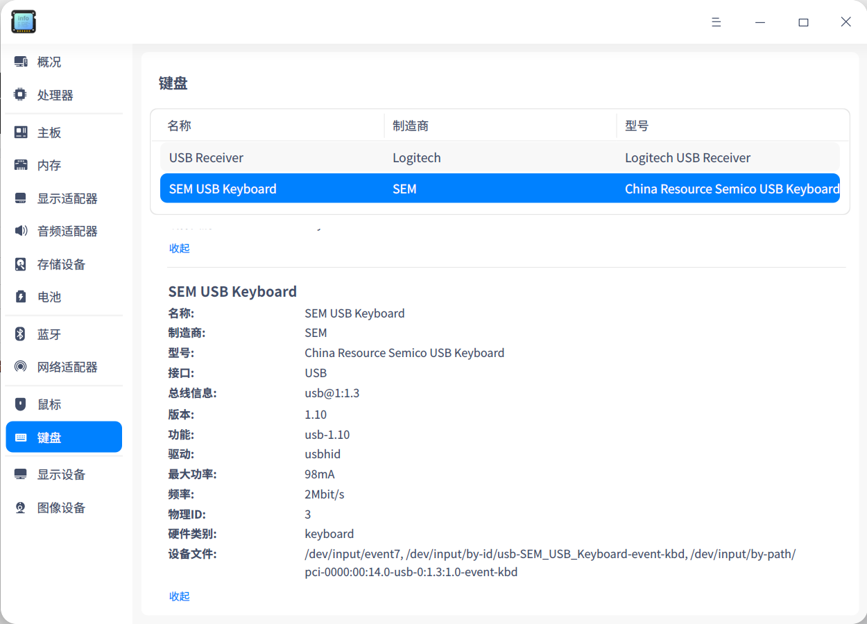The width and height of the screenshot is (867, 624).
Task: Open the hamburger main menu
Action: coord(716,22)
